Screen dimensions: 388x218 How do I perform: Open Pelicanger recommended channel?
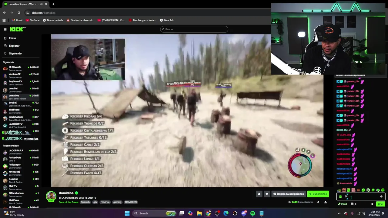point(20,166)
